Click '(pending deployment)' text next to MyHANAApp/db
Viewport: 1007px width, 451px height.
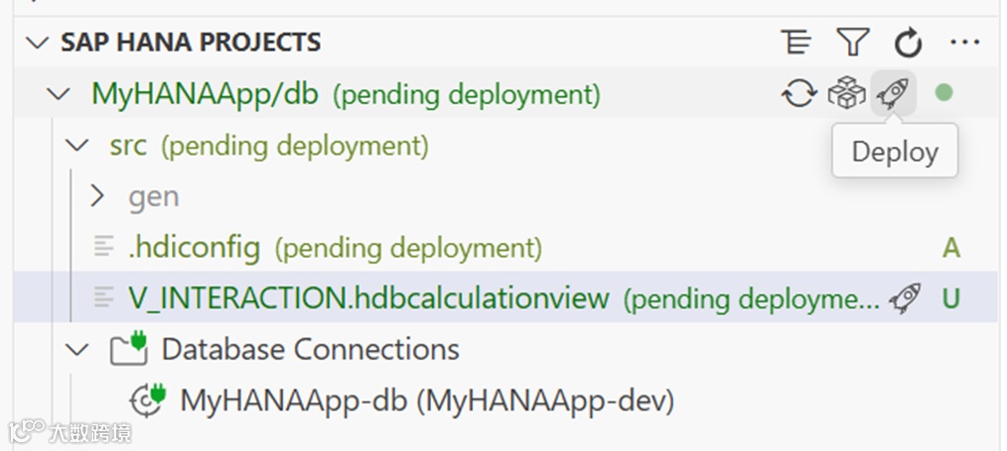[466, 95]
